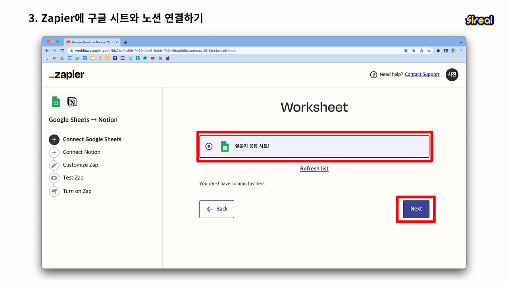
Task: Open the Google Docs bookmark icon
Action: pos(85,58)
